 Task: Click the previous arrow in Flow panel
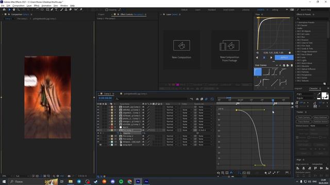257,58
